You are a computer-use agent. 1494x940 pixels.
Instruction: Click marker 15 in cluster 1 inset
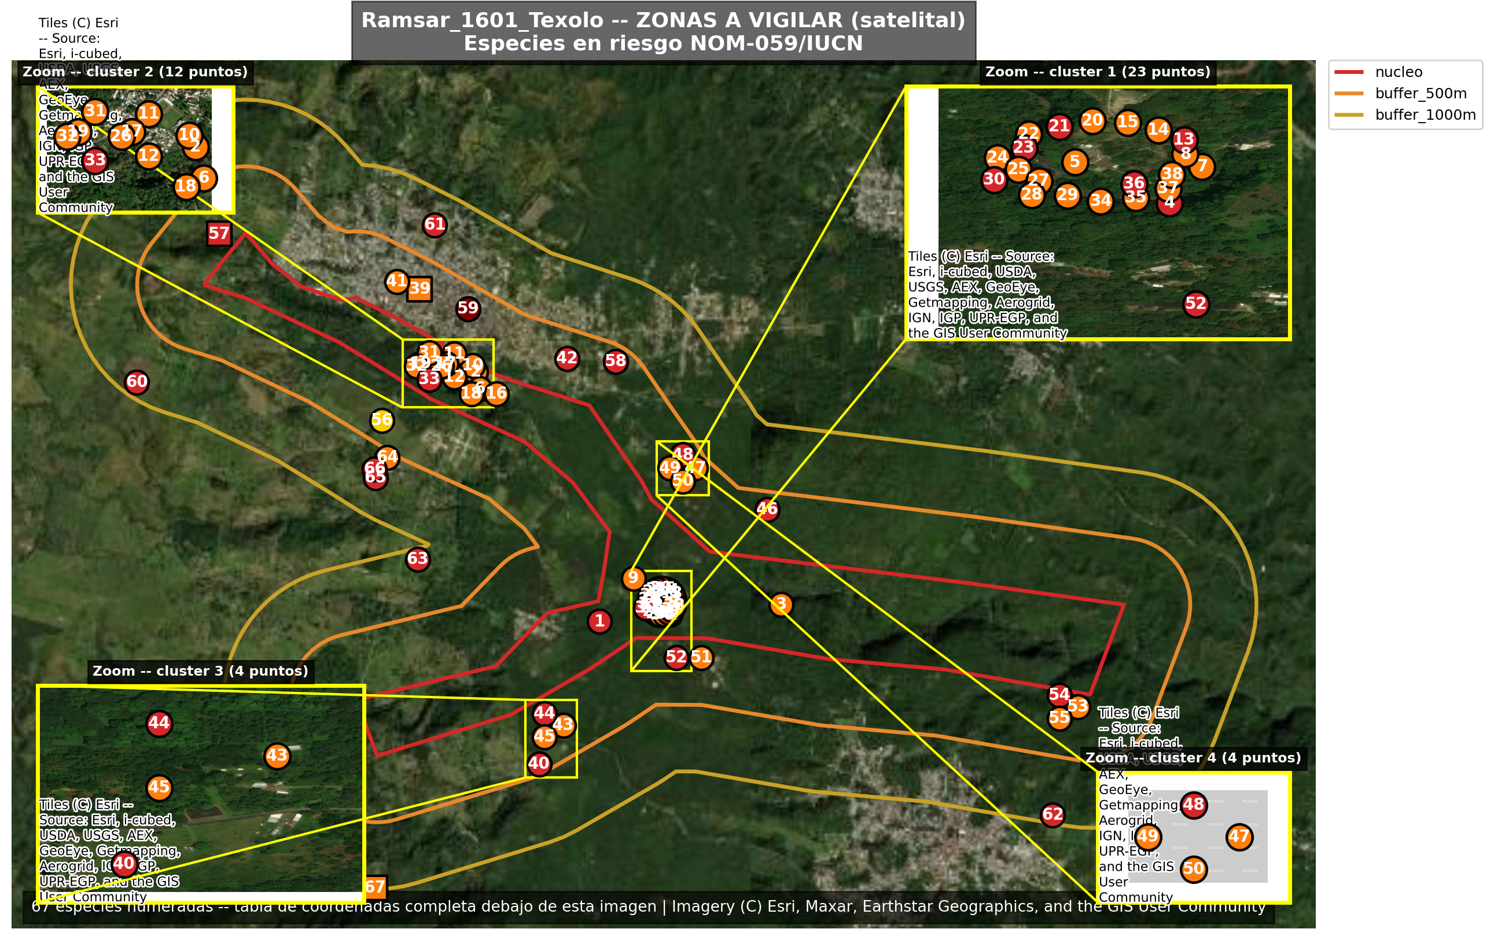1127,122
